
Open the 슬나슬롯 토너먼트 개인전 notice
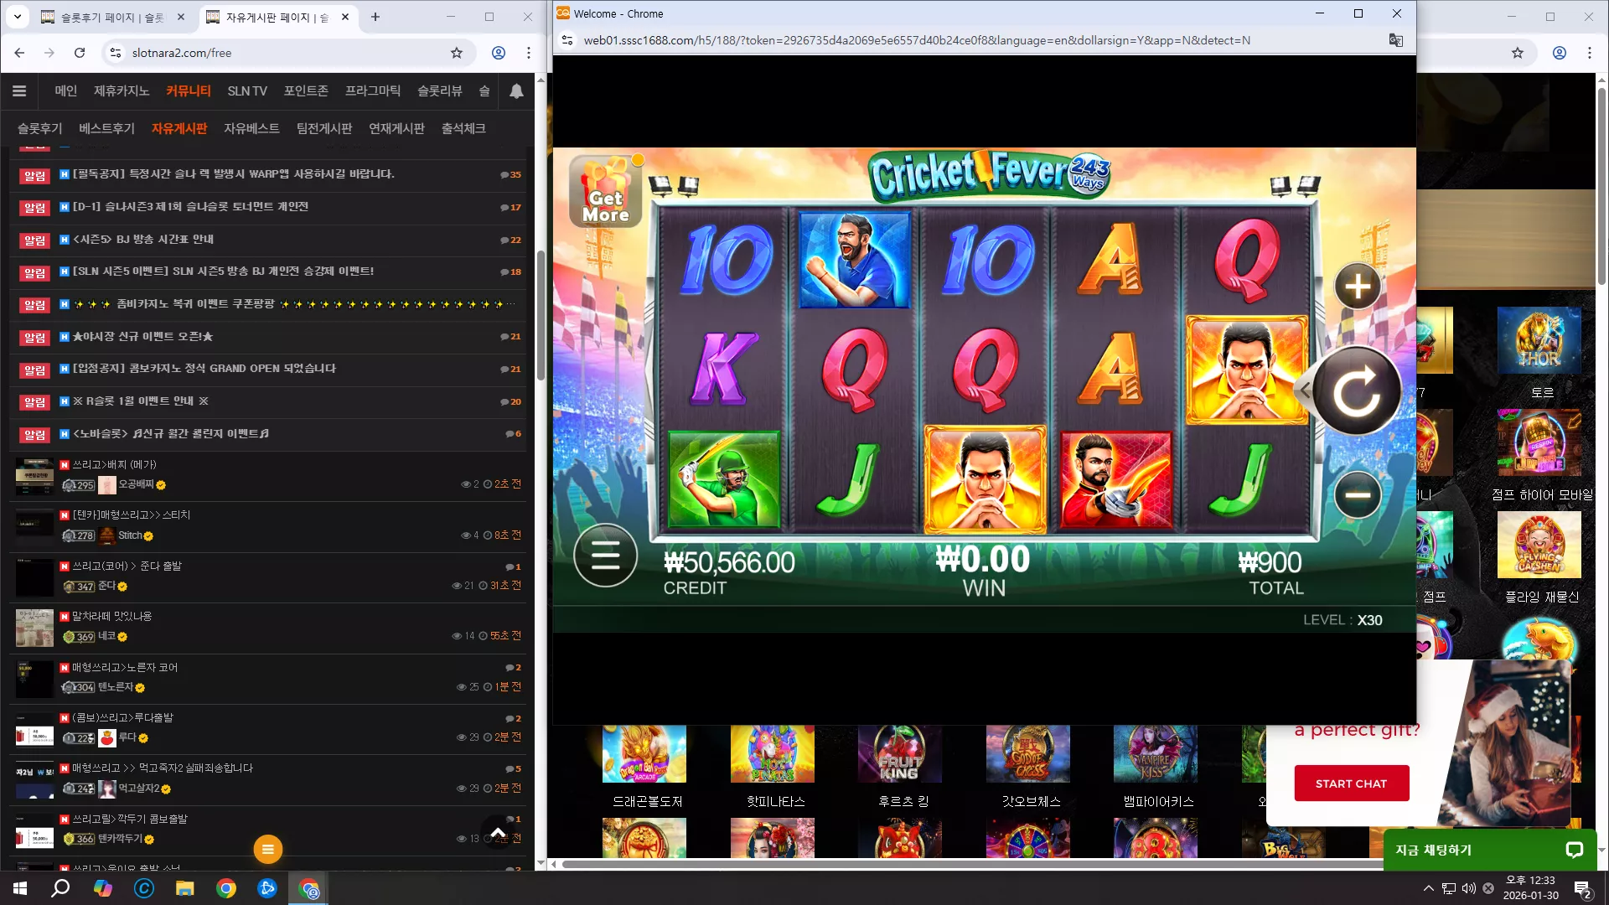point(190,207)
